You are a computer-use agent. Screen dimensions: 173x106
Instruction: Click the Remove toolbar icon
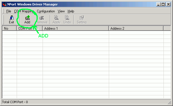[42, 20]
